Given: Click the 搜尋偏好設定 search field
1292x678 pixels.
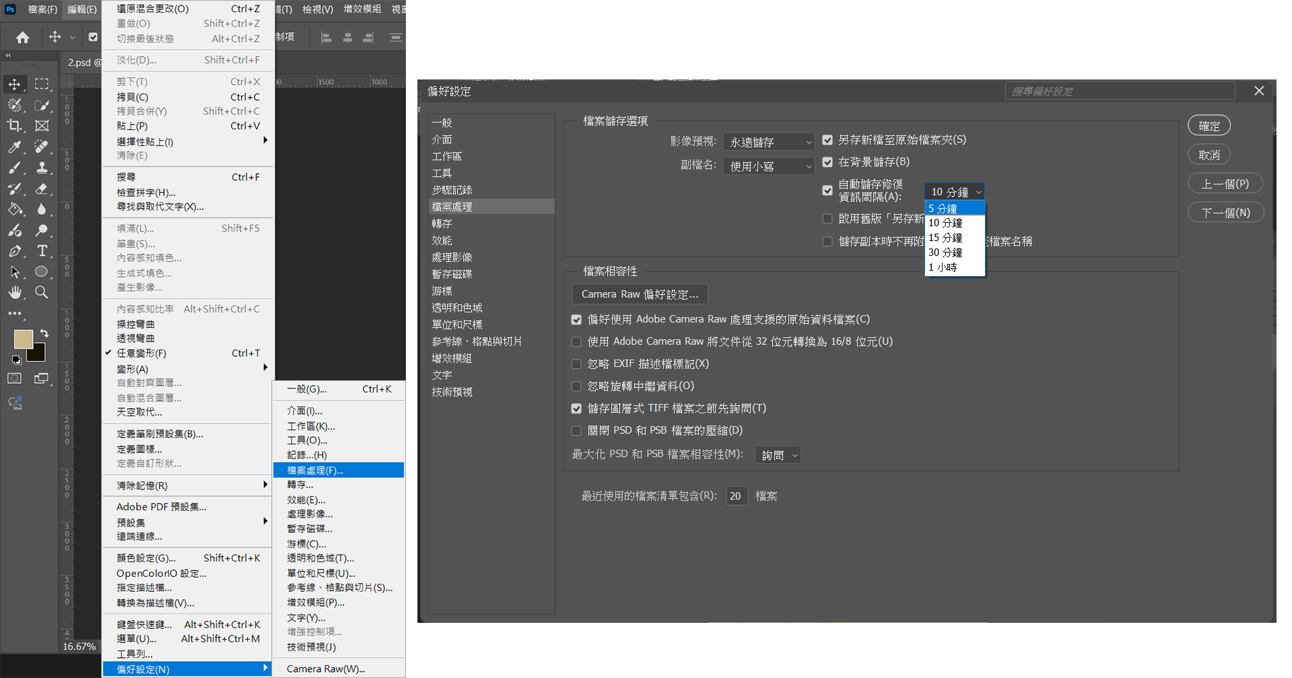Looking at the screenshot, I should click(x=1120, y=91).
